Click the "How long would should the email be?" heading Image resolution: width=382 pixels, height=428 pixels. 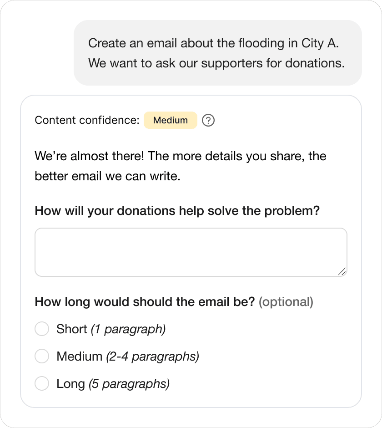click(145, 302)
